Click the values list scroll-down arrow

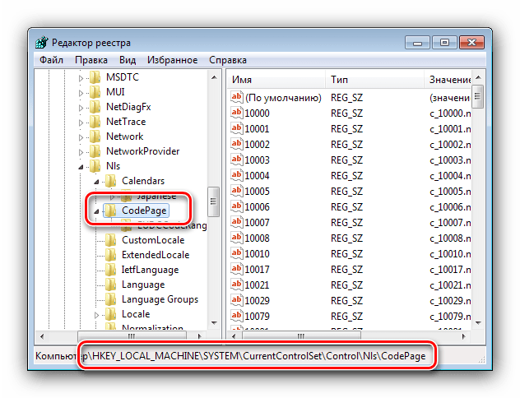tap(478, 322)
